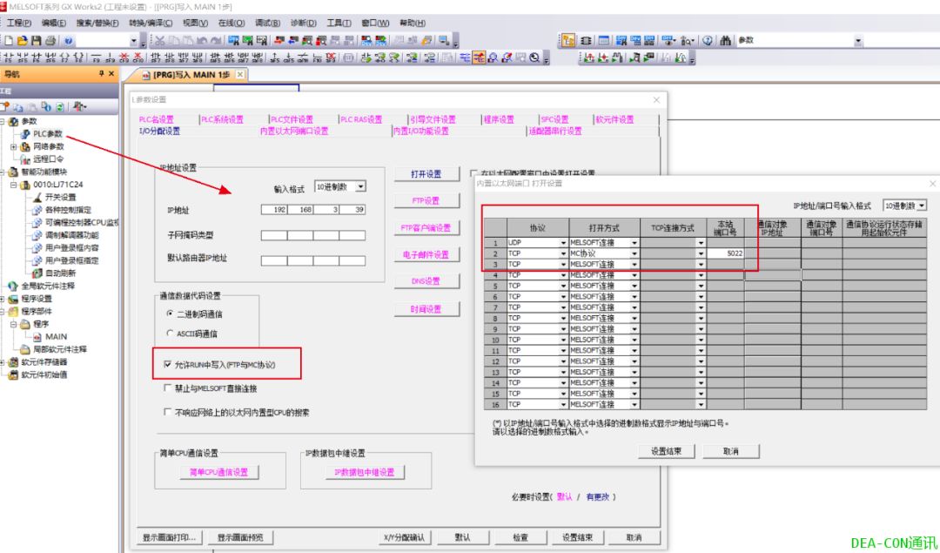Switch to 软元件设置 tab
This screenshot has width=940, height=553.
614,119
